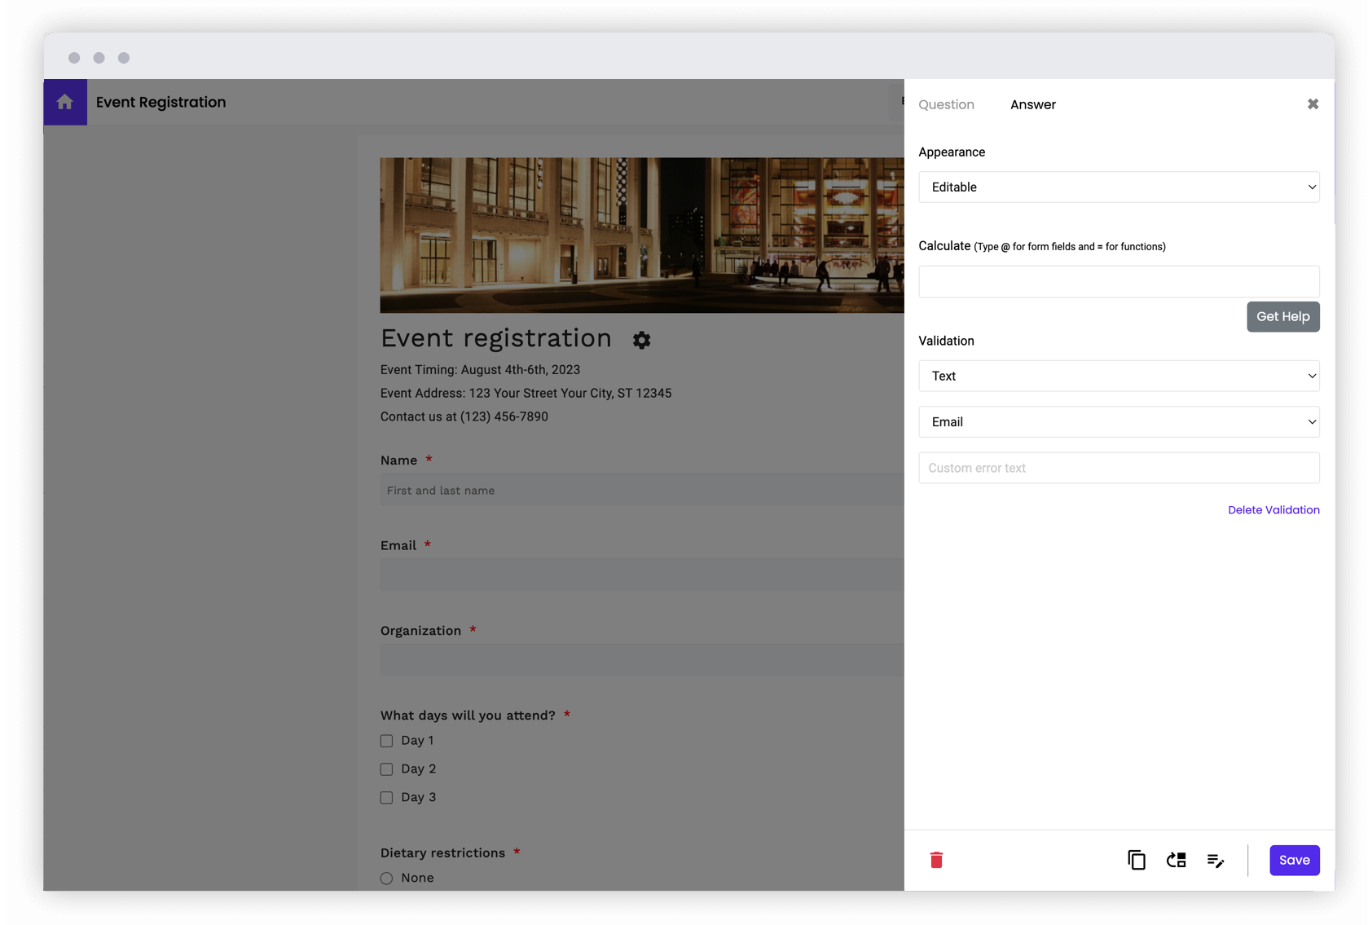1368x925 pixels.
Task: Switch to the Answer tab
Action: tap(1032, 104)
